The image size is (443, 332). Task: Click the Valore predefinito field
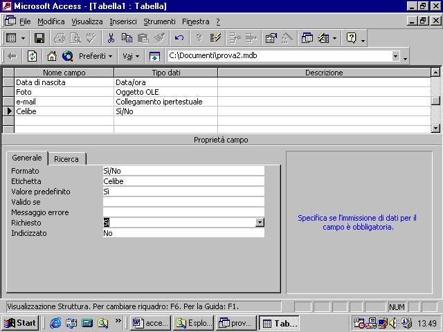[x=183, y=192]
